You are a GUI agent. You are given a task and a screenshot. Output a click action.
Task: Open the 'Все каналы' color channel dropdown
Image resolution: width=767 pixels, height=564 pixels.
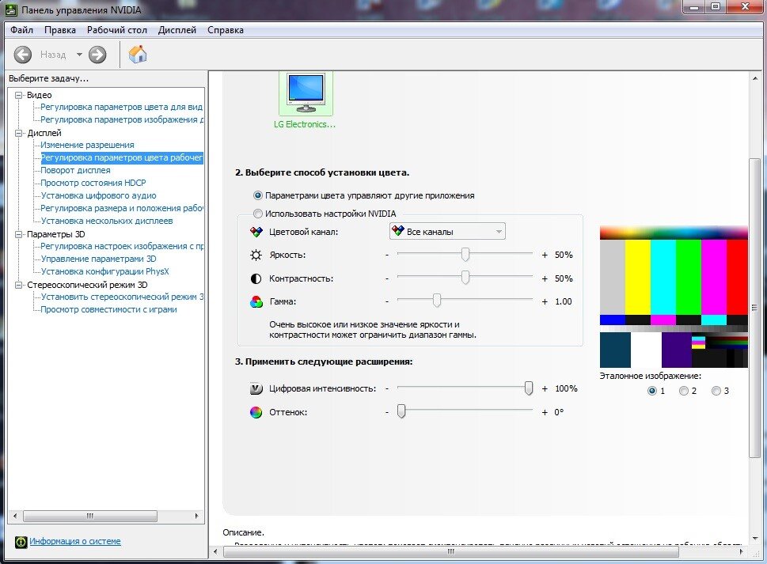pyautogui.click(x=447, y=231)
